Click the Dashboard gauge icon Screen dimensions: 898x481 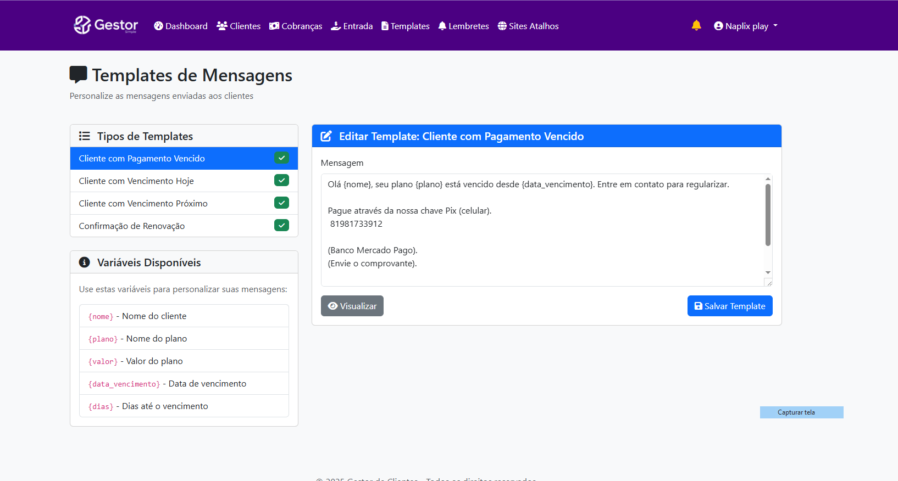tap(158, 26)
